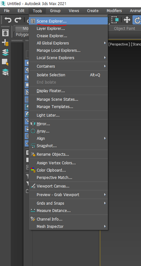Select Assign Vertex Colors...
The image size is (141, 266).
point(68,163)
